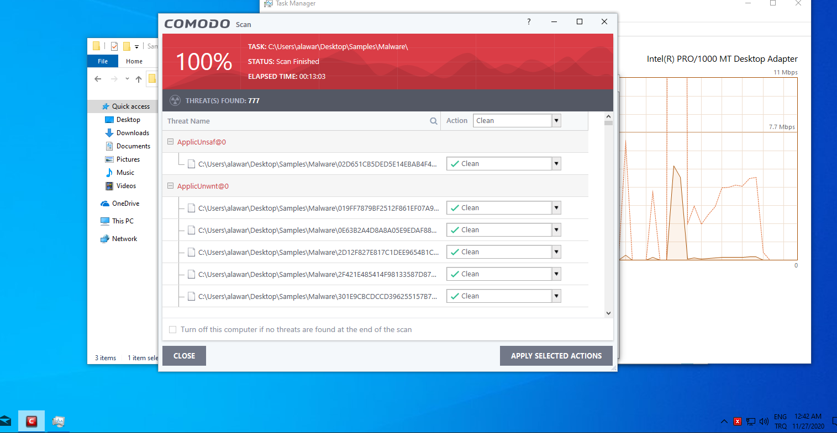Open Downloads in Explorer sidebar
Screen dimensions: 837x433
coord(133,133)
